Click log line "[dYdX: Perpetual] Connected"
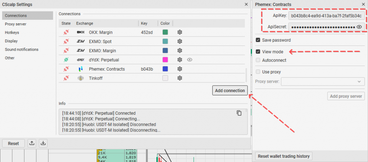 109,113
